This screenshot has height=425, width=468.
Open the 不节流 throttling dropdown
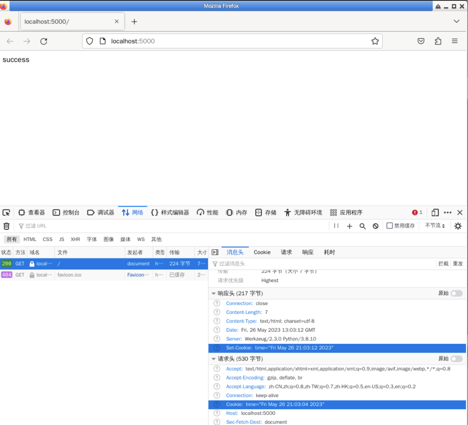pyautogui.click(x=435, y=226)
